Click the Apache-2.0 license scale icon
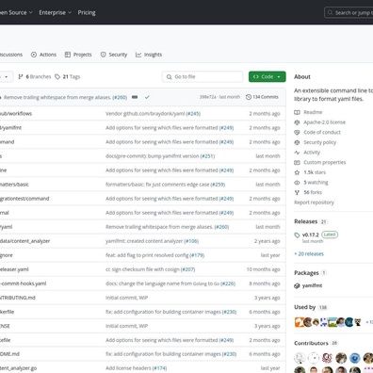373x373 pixels. tap(297, 122)
